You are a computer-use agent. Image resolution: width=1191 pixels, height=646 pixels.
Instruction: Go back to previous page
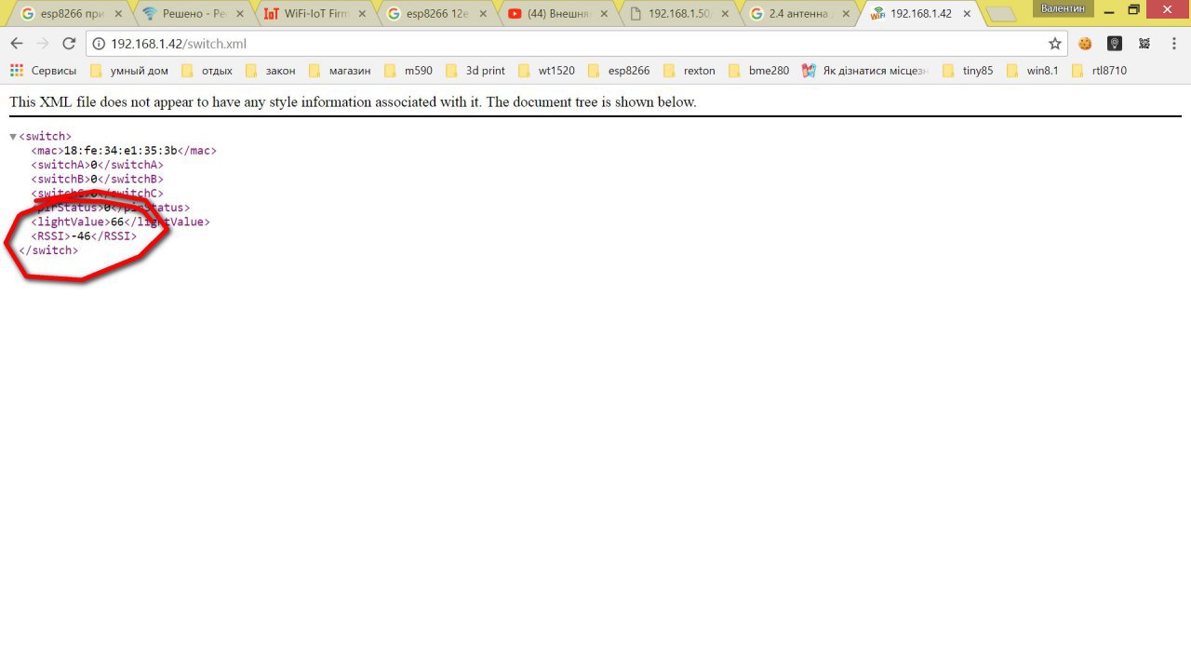[x=17, y=44]
